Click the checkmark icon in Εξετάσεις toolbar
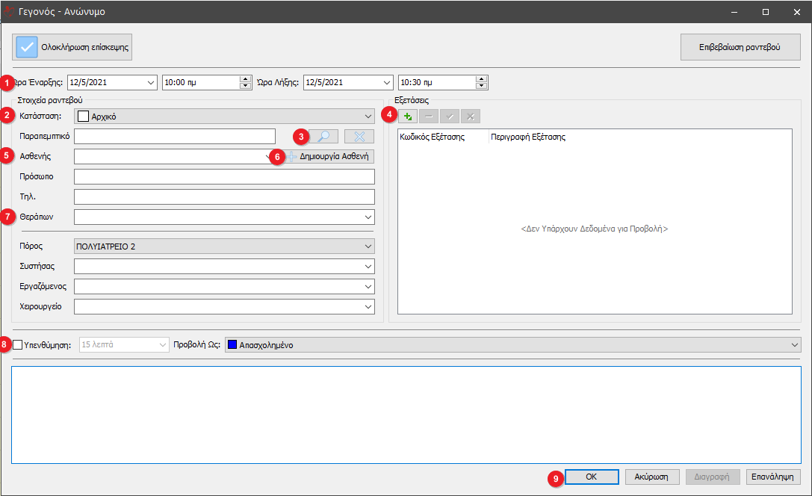 tap(450, 117)
